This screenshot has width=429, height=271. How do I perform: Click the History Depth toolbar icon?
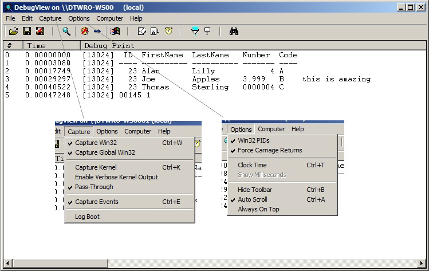pyautogui.click(x=207, y=31)
